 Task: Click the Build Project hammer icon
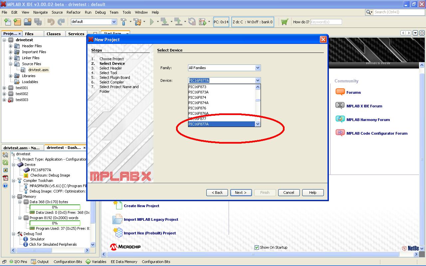point(123,22)
